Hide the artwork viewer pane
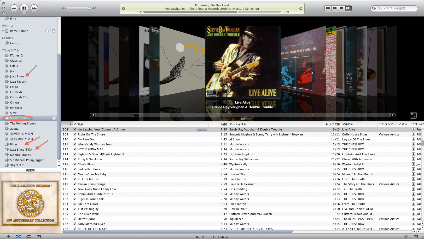424x239 pixels. (39, 237)
